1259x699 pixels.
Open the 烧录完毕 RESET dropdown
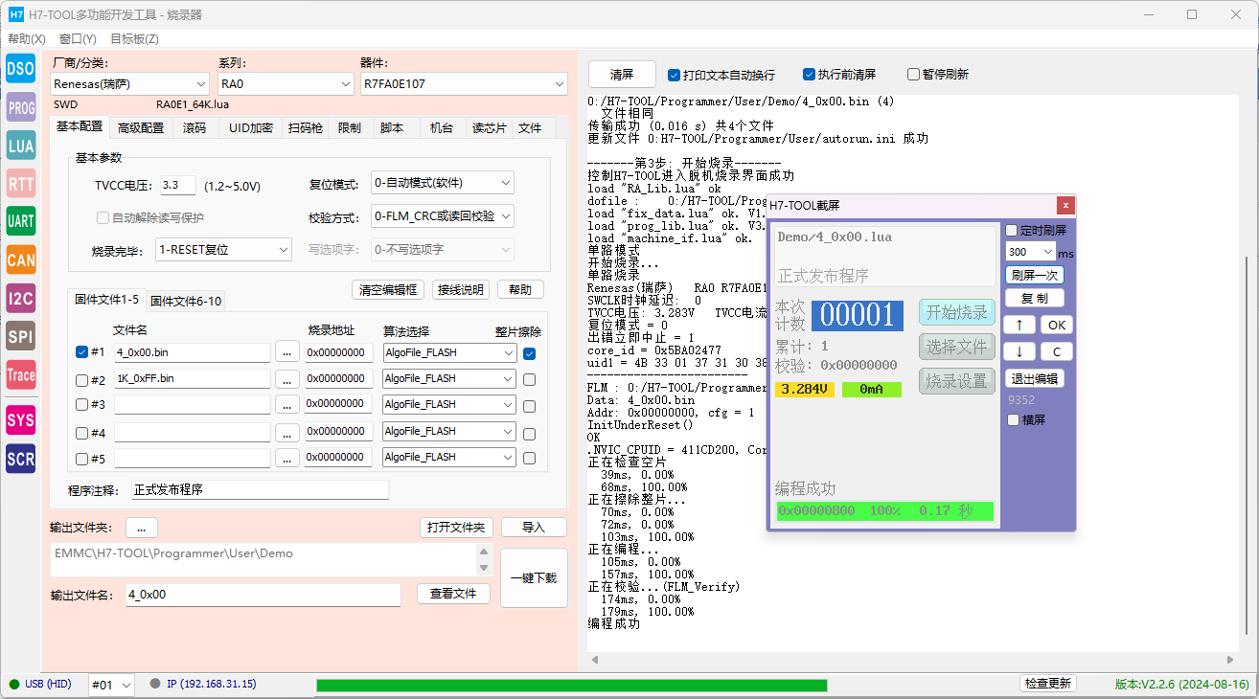(x=223, y=250)
